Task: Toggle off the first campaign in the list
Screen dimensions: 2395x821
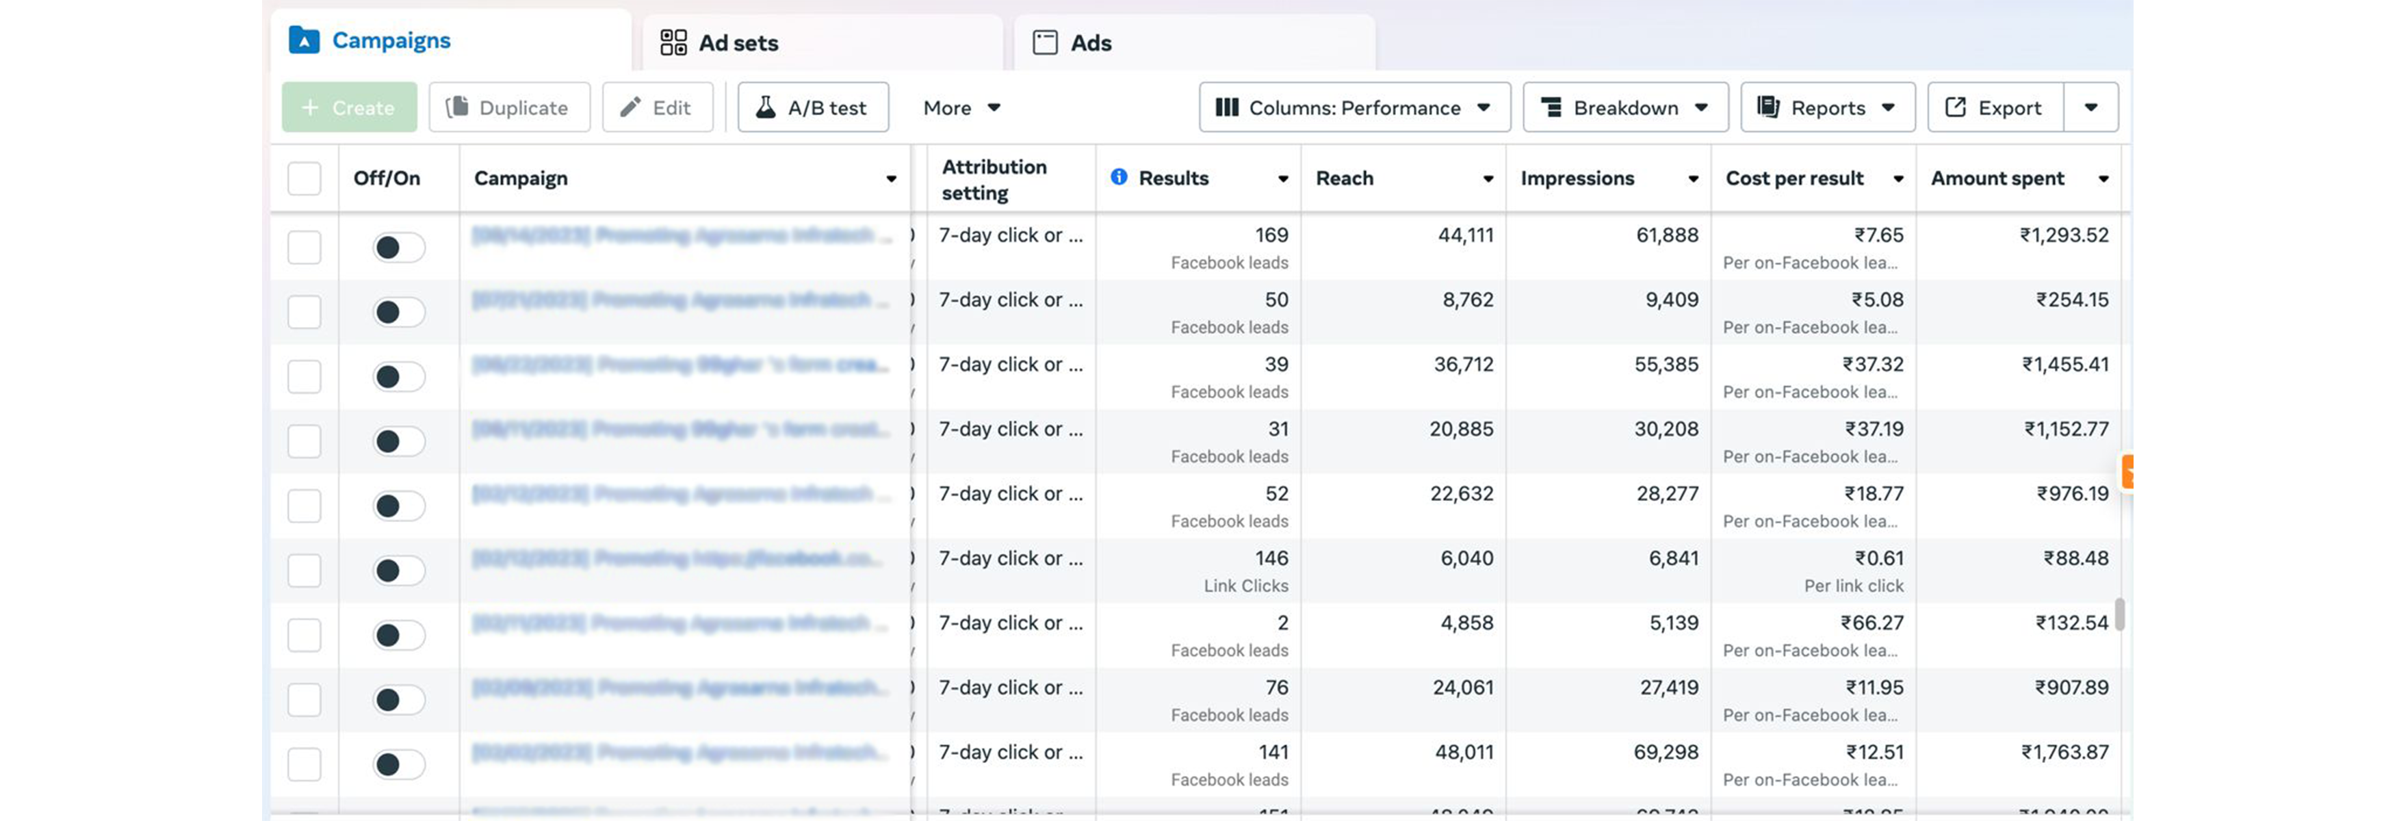Action: pyautogui.click(x=398, y=247)
